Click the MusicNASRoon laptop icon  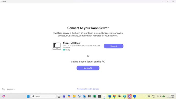pyautogui.click(x=57, y=46)
